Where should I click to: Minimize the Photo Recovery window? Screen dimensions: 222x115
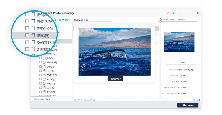[x=186, y=13]
